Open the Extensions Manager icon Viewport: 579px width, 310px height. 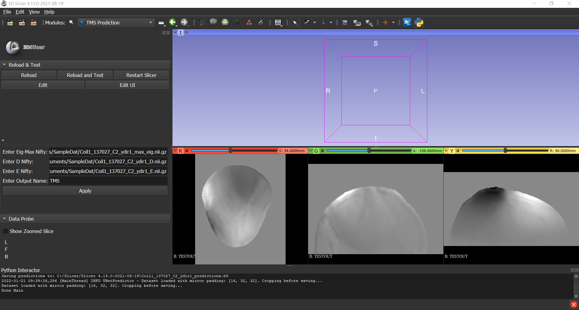[407, 23]
